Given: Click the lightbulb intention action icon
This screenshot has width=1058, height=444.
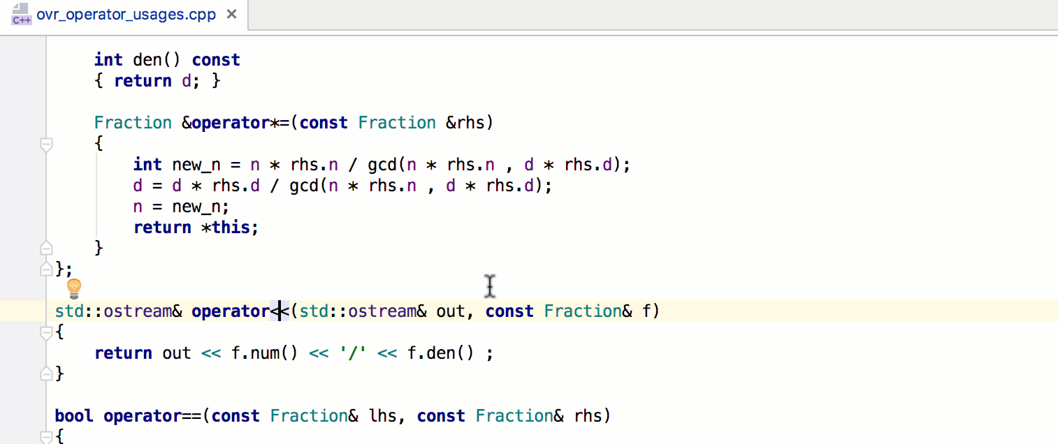Looking at the screenshot, I should click(x=73, y=288).
